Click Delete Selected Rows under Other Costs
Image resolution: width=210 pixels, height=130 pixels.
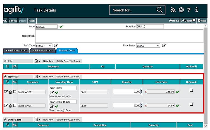point(68,119)
